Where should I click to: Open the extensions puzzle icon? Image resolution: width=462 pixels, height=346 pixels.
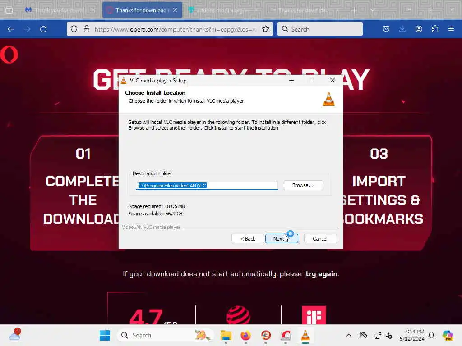point(435,29)
